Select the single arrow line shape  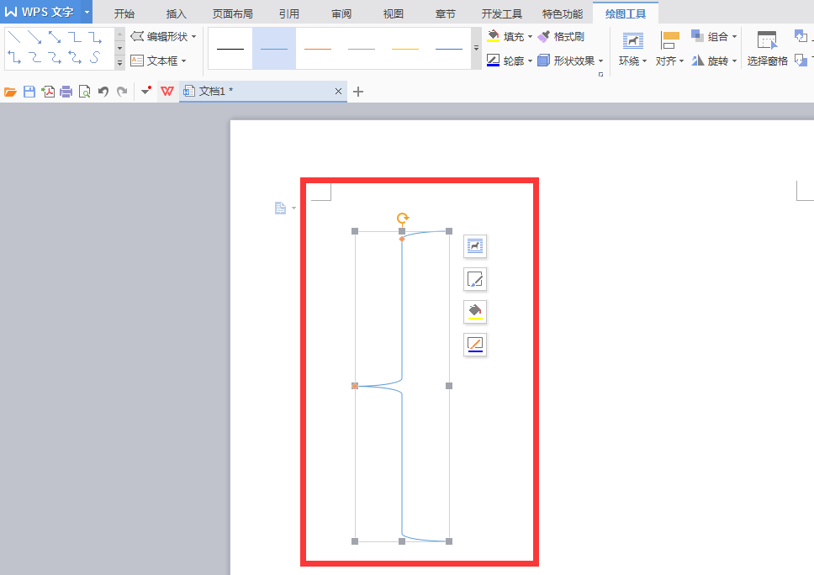point(34,37)
